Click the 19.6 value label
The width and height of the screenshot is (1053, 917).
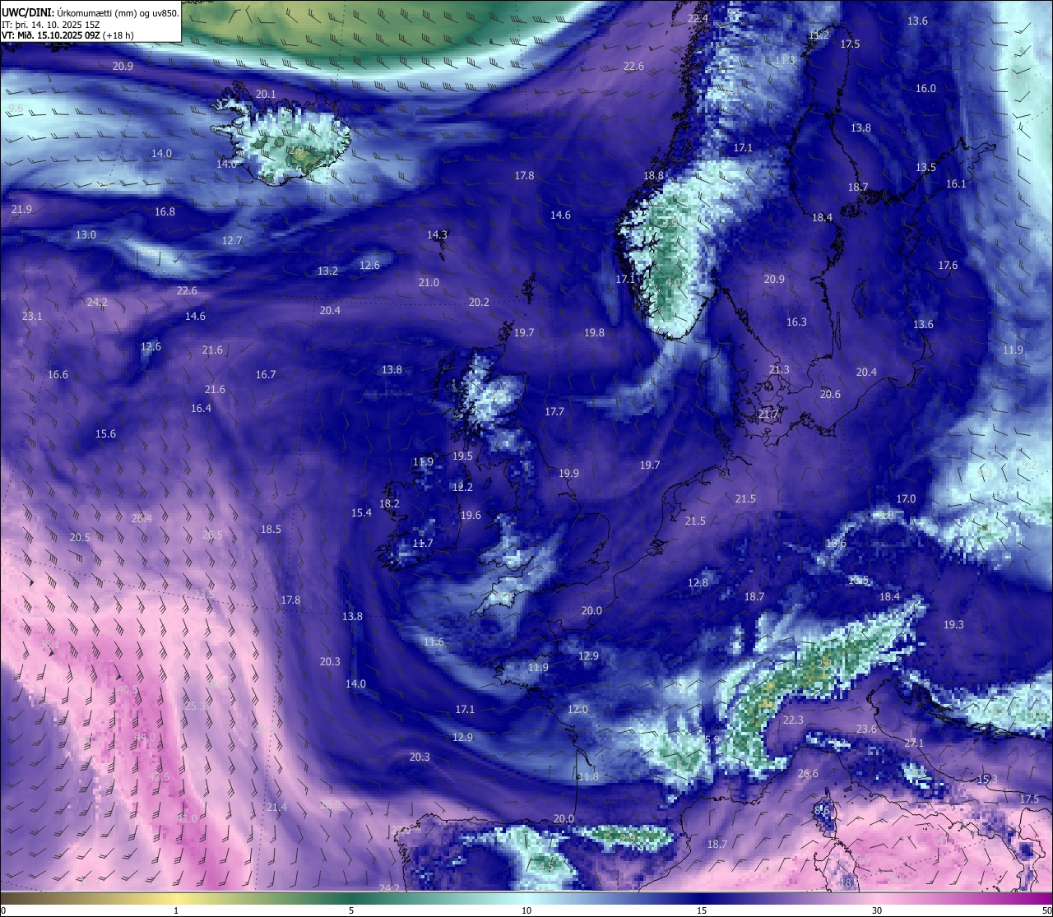pyautogui.click(x=471, y=515)
